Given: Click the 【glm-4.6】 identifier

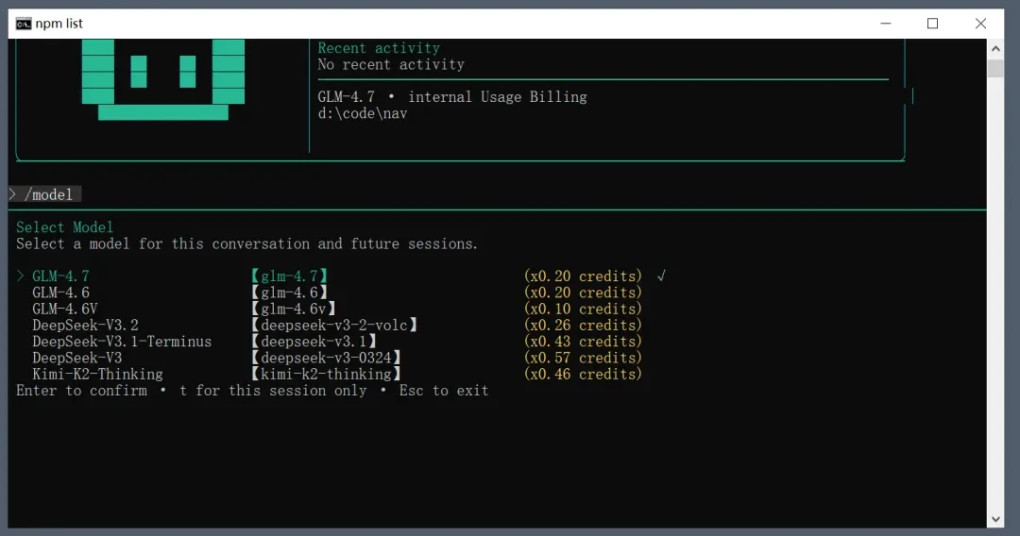Looking at the screenshot, I should (x=290, y=293).
